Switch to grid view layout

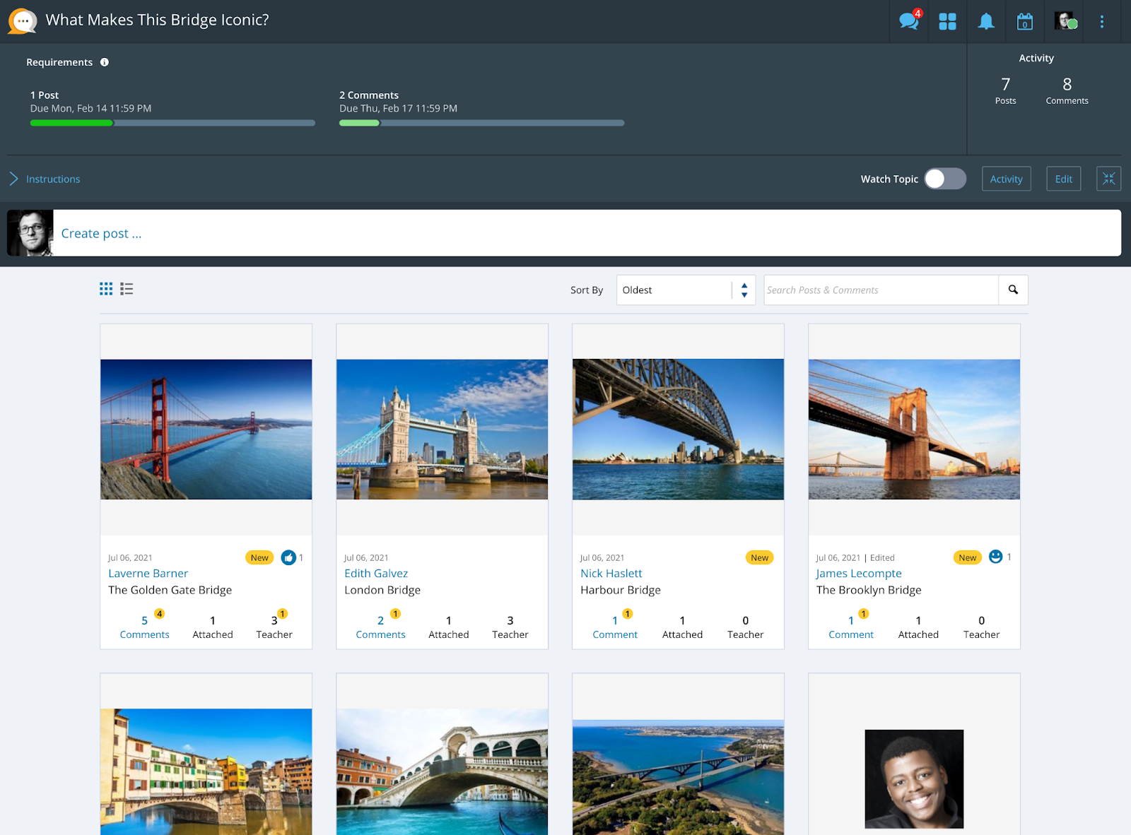[x=106, y=289]
